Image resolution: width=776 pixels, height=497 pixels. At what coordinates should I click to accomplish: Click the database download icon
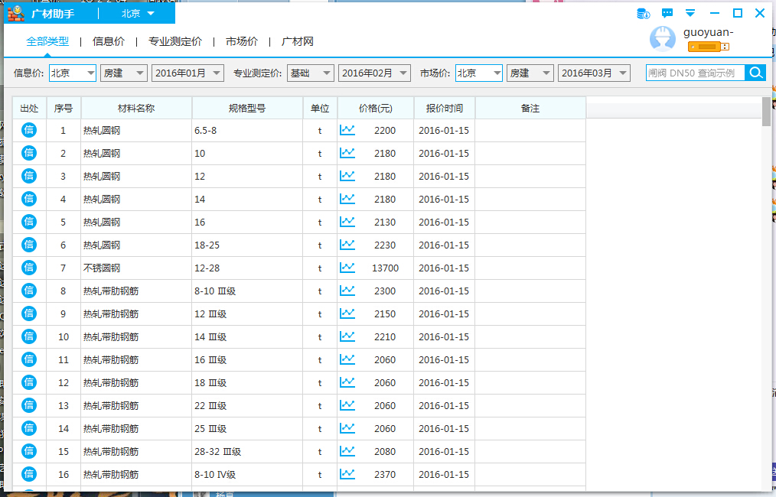pos(644,13)
